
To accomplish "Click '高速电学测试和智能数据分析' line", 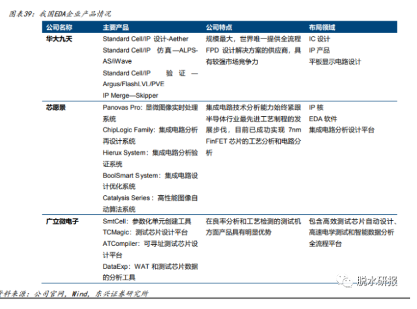I will click(351, 233).
